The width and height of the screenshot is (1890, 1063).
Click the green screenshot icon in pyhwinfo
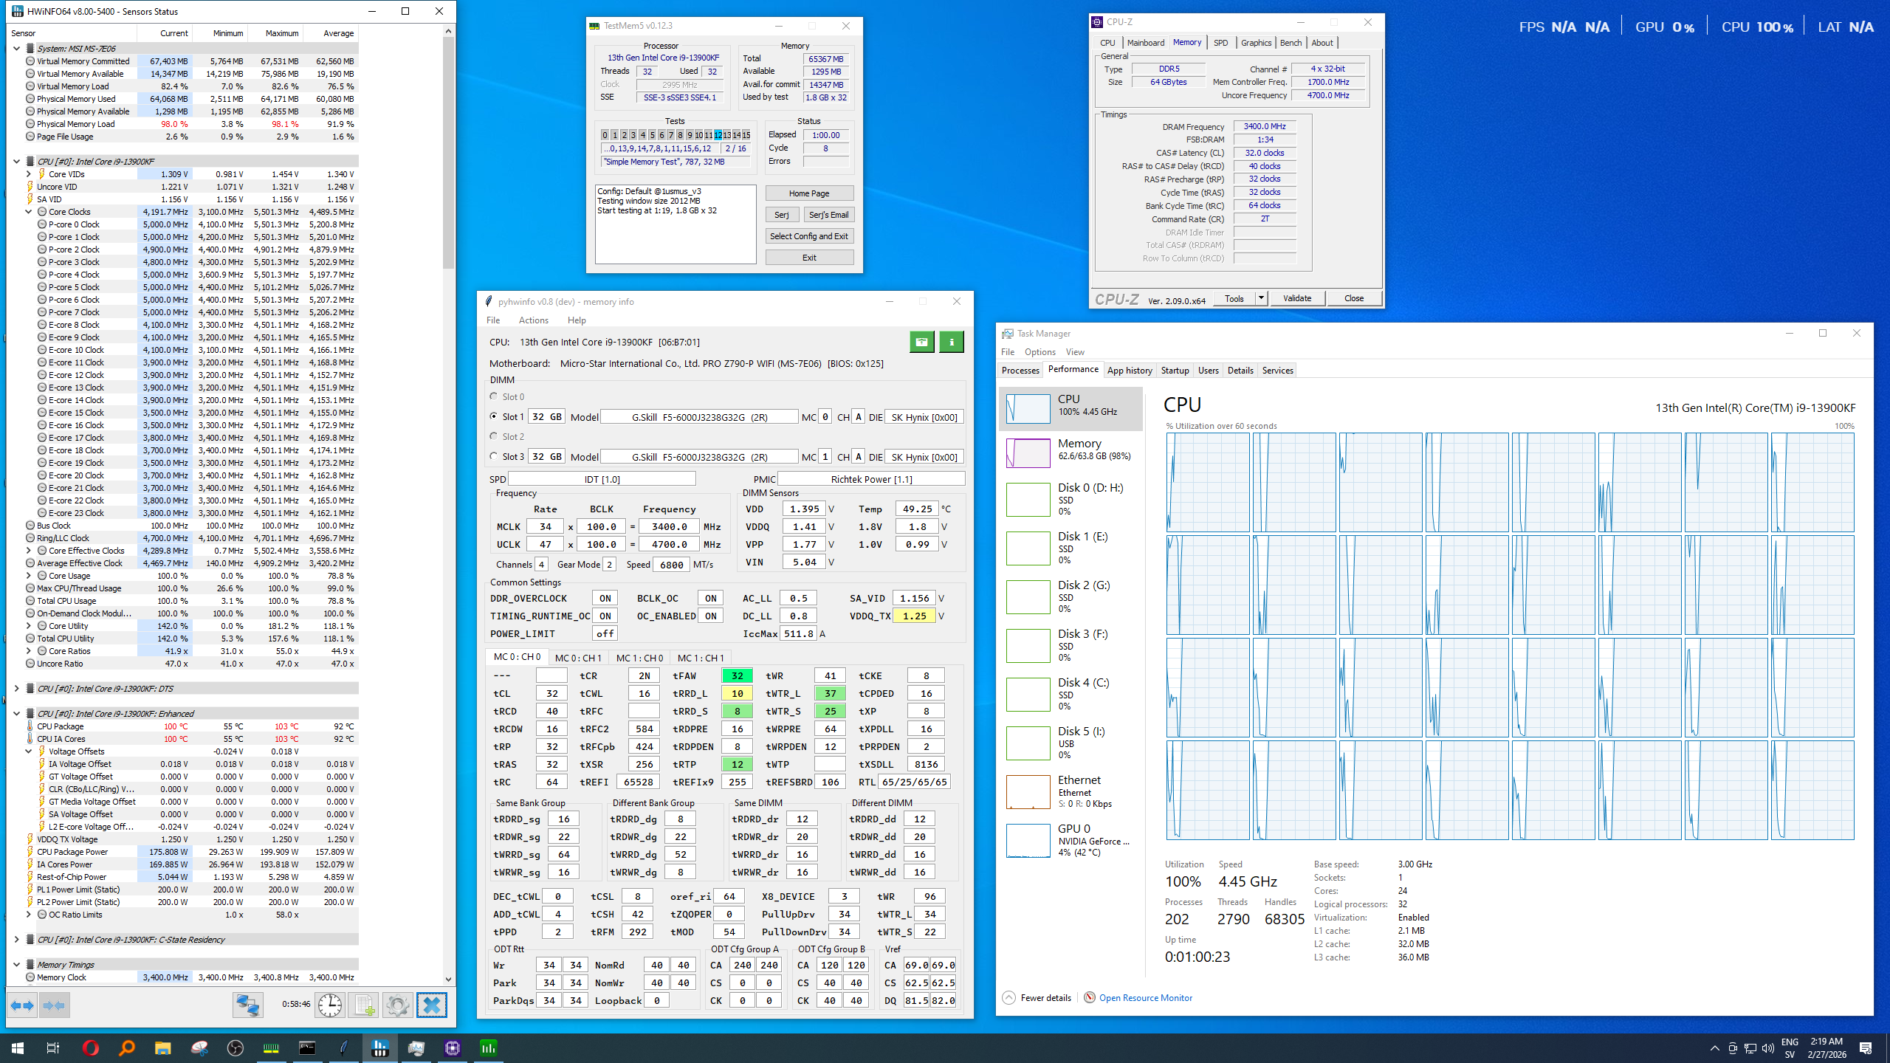921,342
